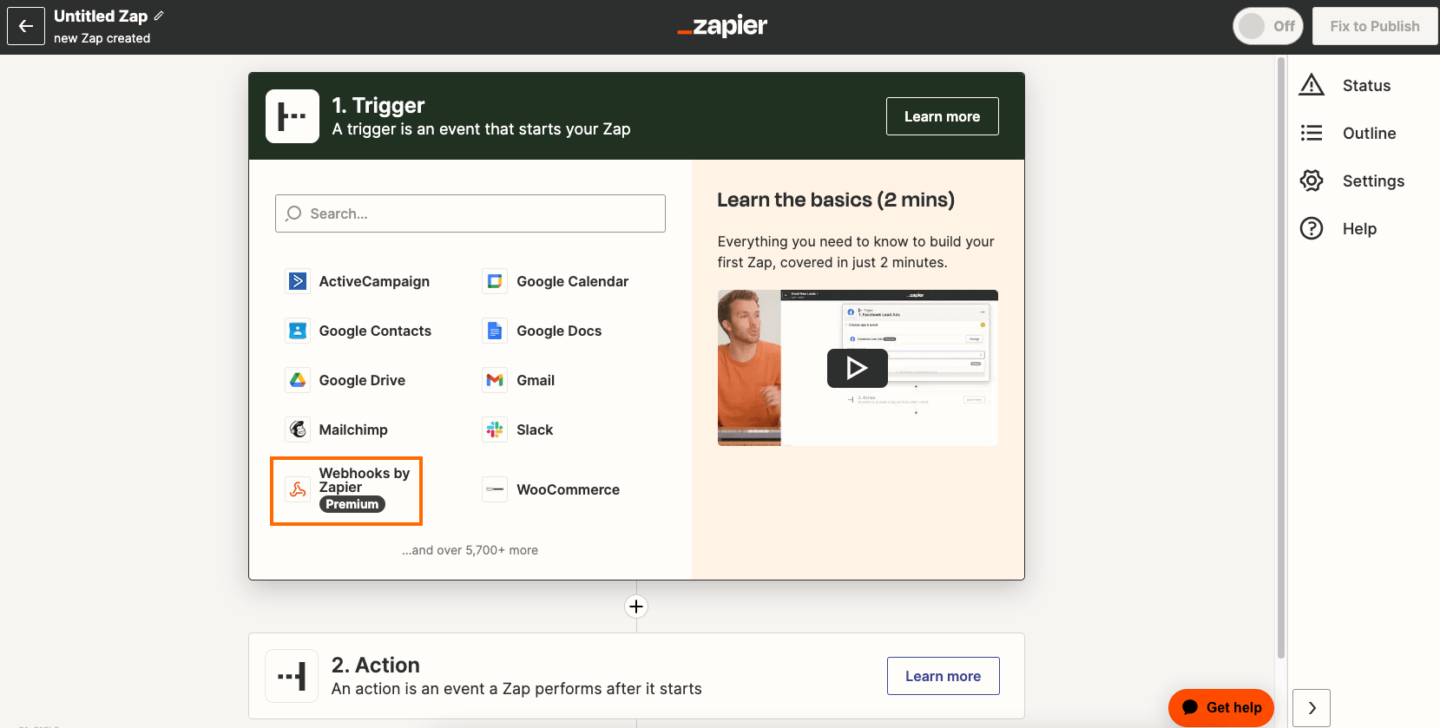Toggle the Zap On/Off switch
The width and height of the screenshot is (1440, 728).
pyautogui.click(x=1267, y=26)
